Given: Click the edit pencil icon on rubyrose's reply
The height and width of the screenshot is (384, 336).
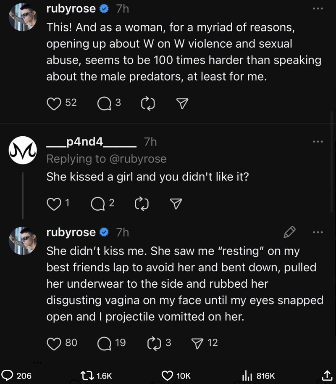Looking at the screenshot, I should (x=290, y=232).
